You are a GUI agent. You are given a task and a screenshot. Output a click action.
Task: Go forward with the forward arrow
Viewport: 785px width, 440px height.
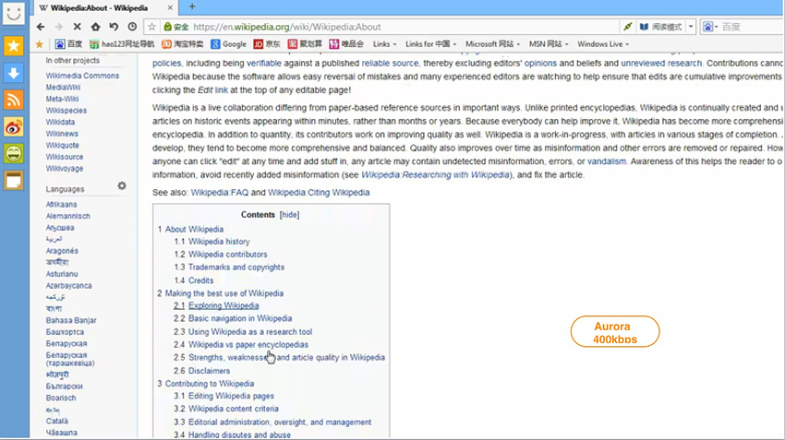58,27
